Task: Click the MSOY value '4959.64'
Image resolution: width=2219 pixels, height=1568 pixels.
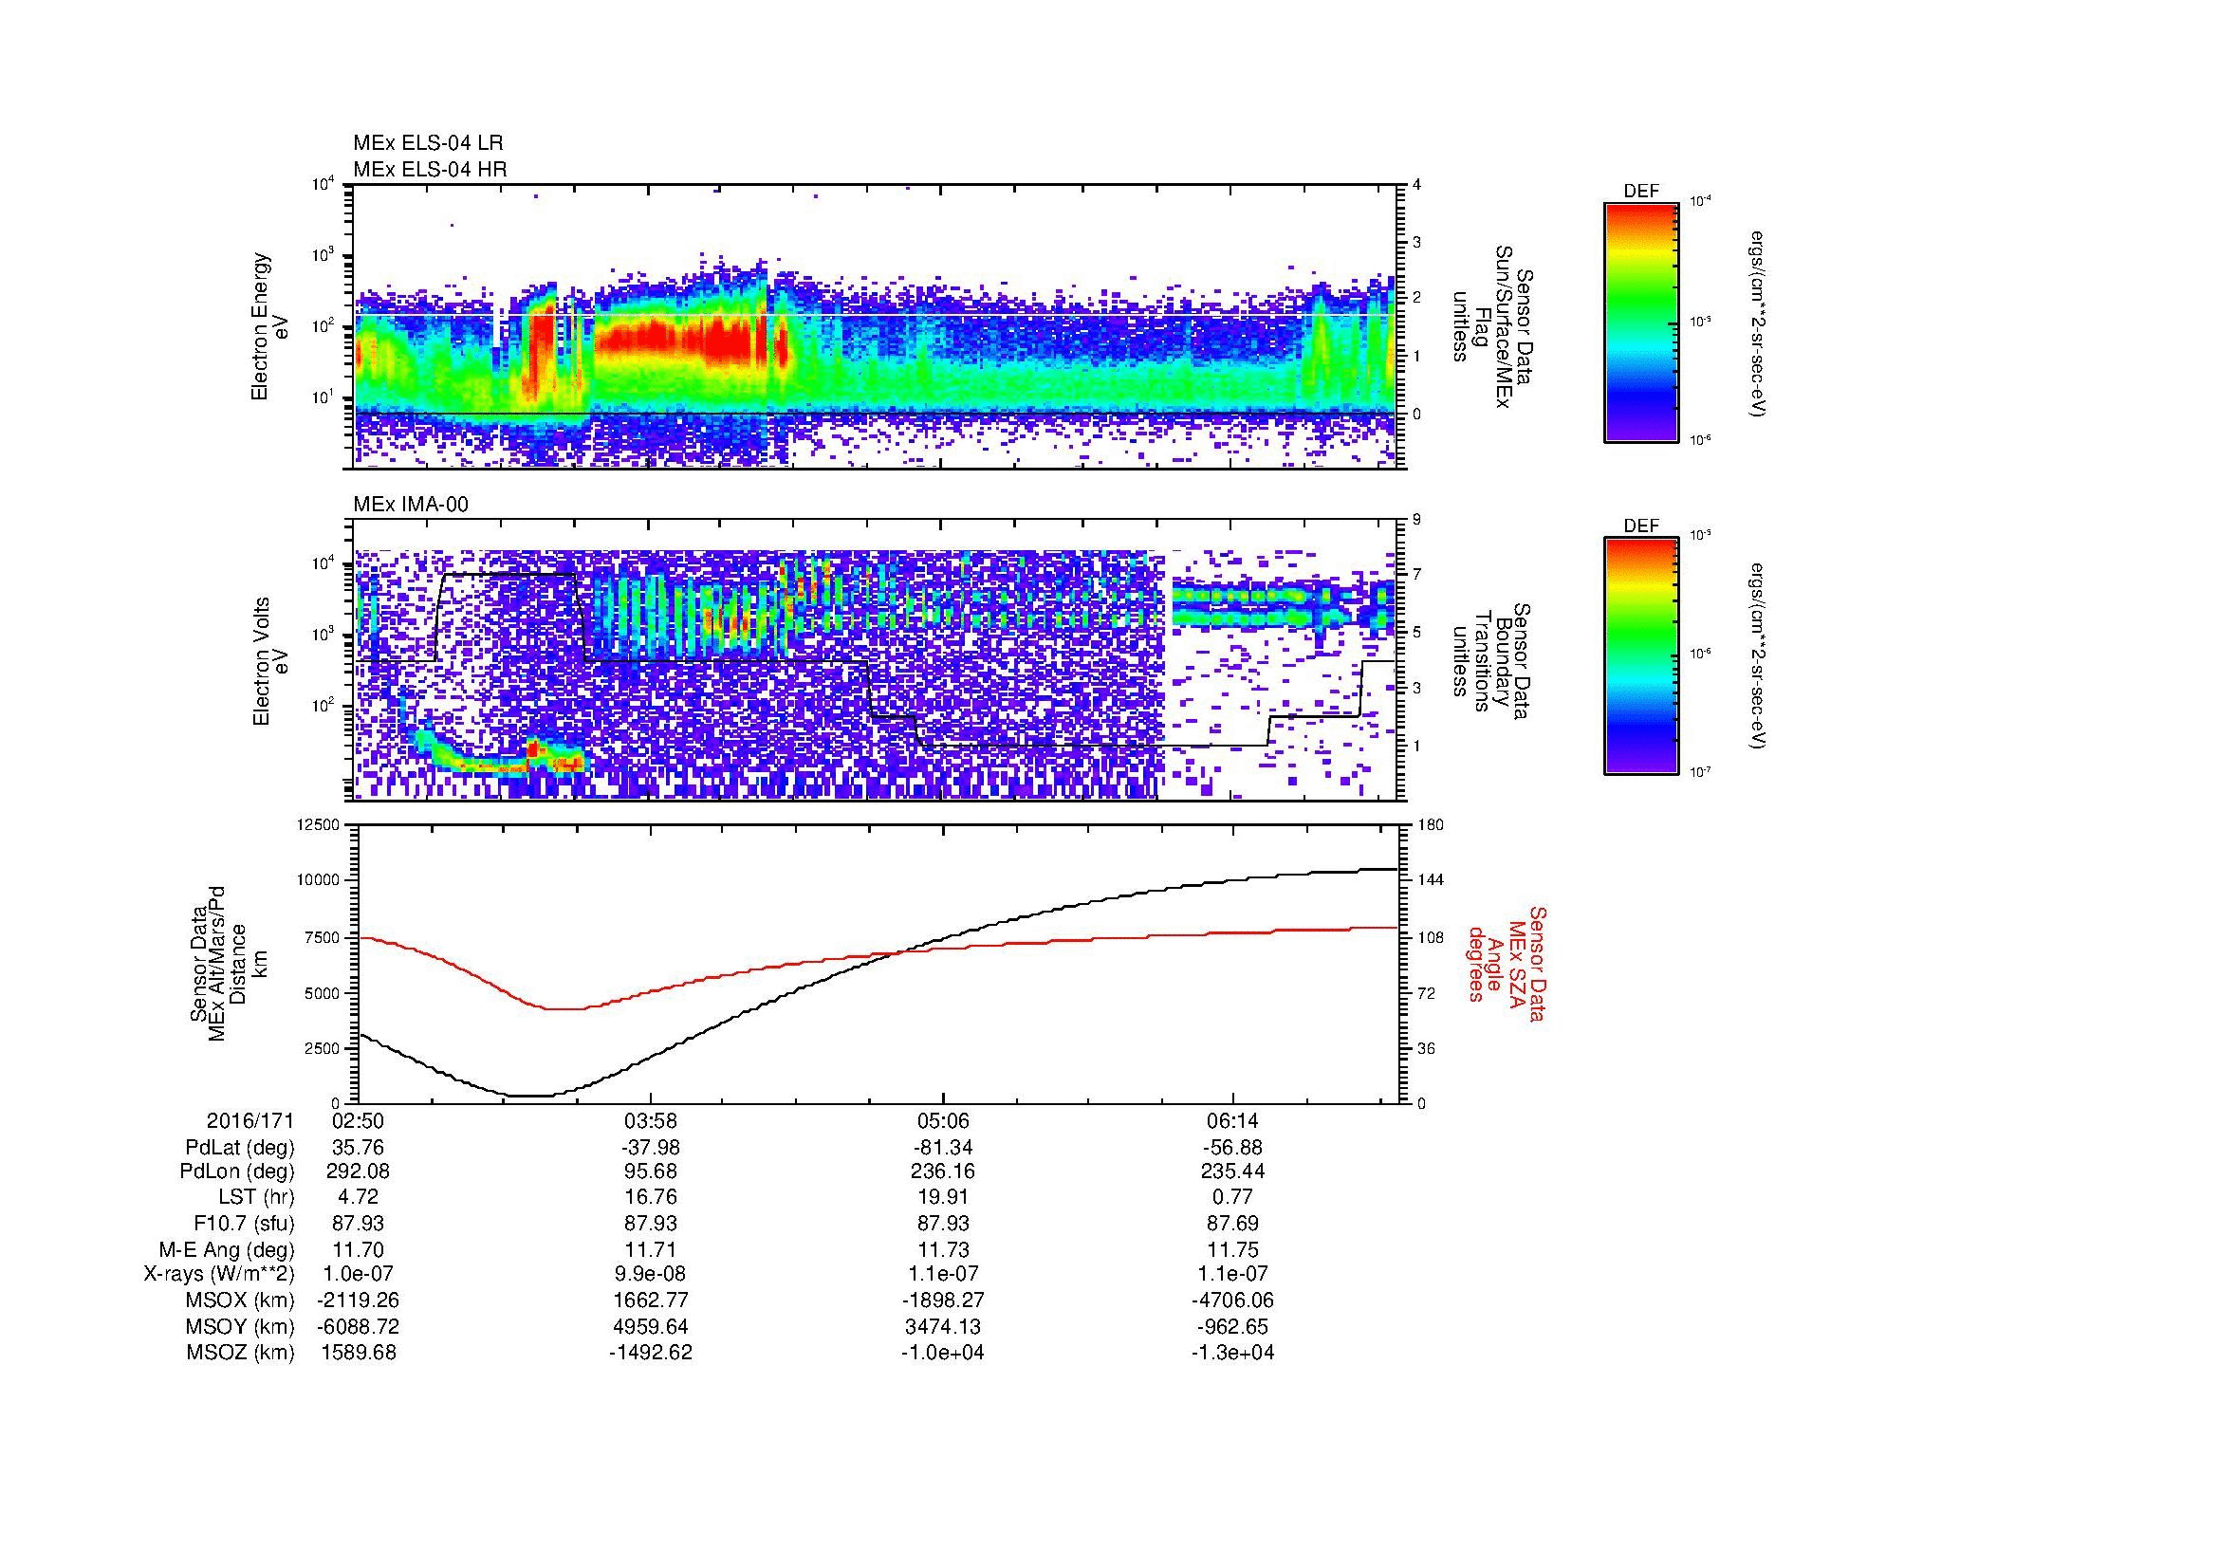Action: (x=651, y=1326)
